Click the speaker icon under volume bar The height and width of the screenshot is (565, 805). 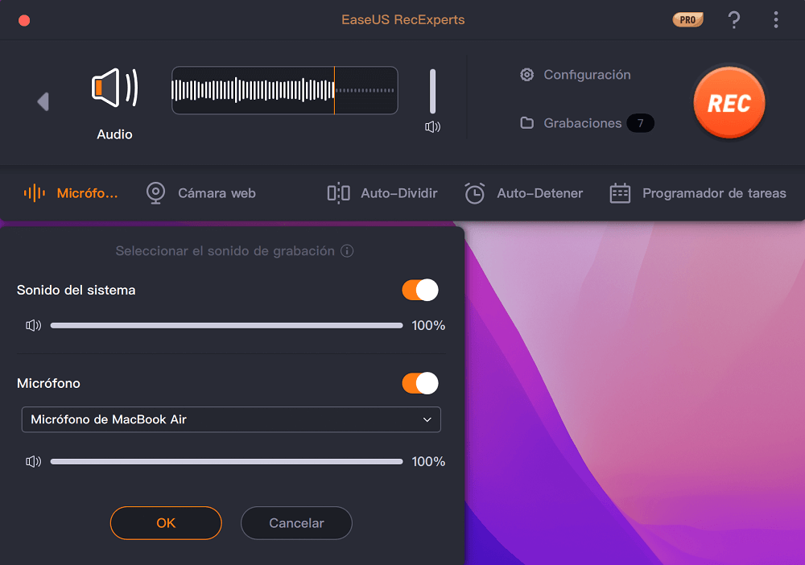[x=433, y=126]
